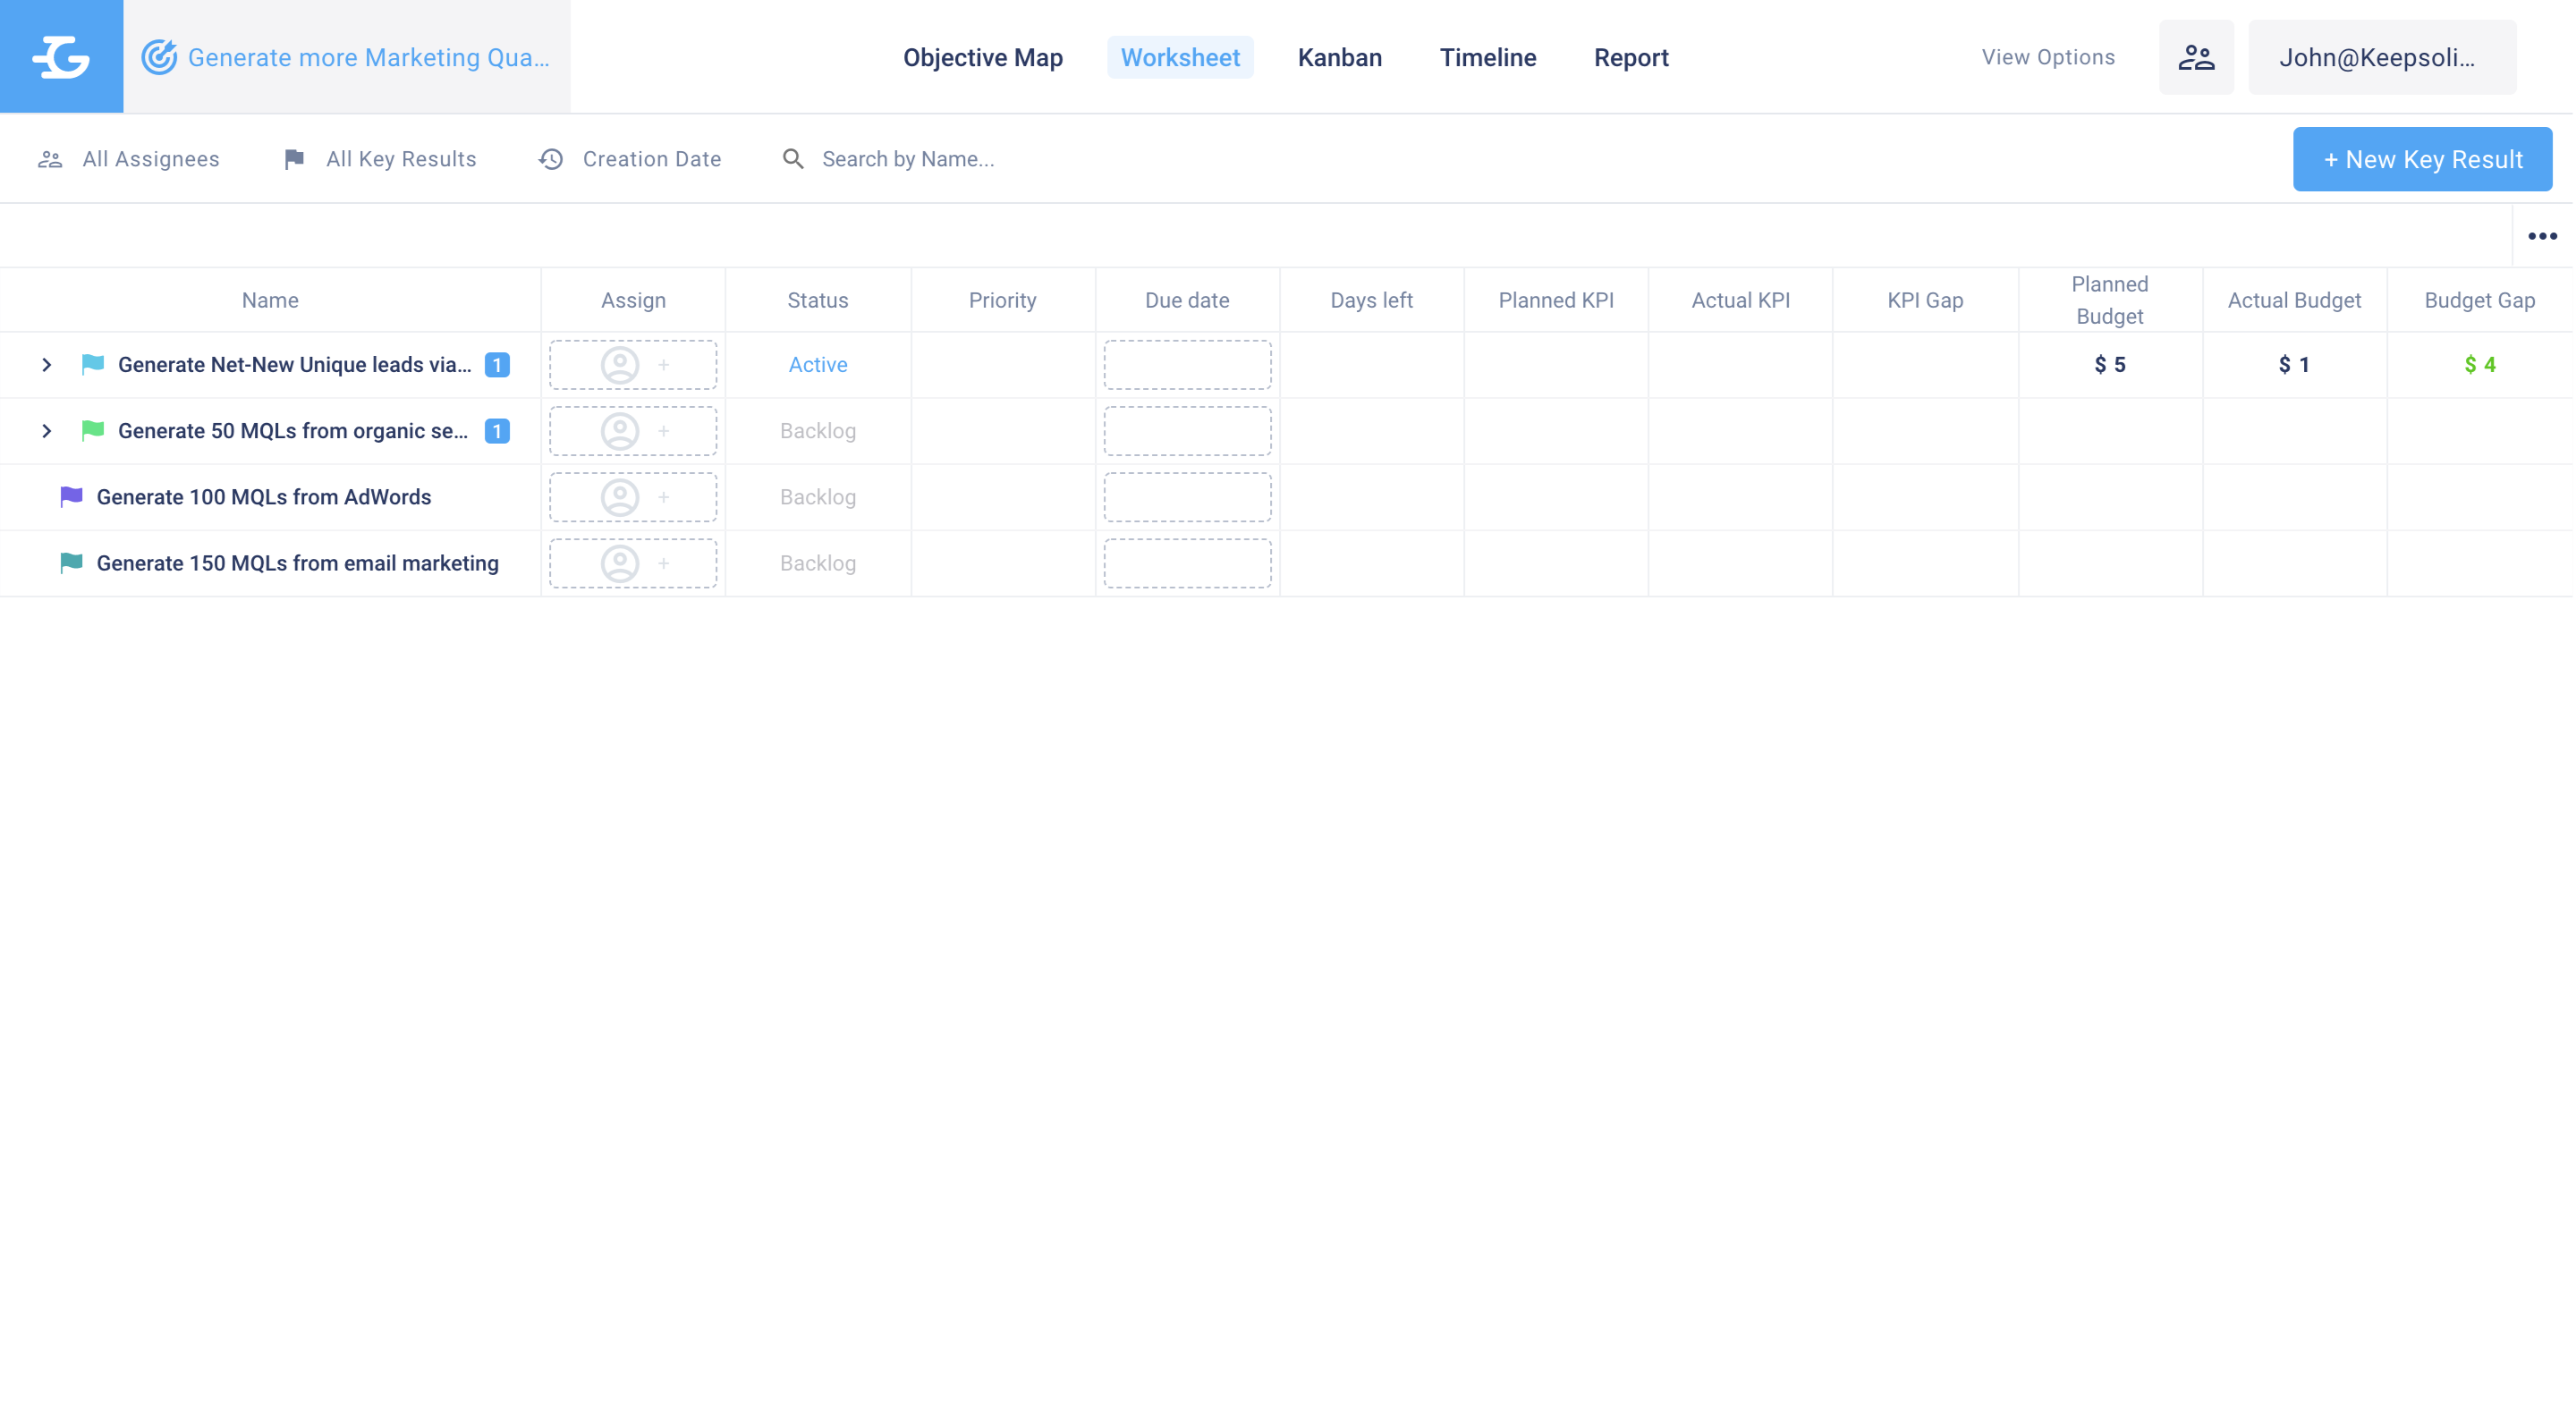Screen dimensions: 2576x1413
Task: Change the Active status of first row
Action: 818,365
